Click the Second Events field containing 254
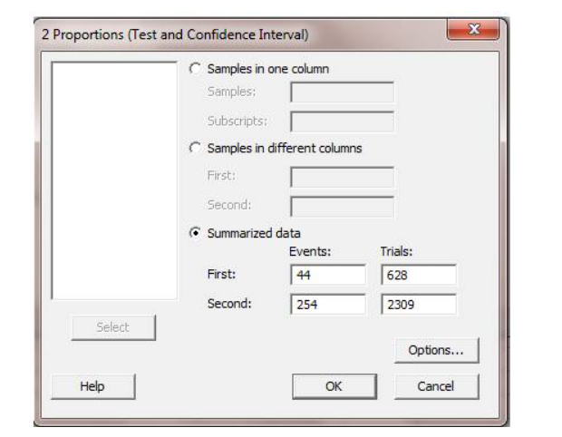This screenshot has height=437, width=562. tap(327, 305)
